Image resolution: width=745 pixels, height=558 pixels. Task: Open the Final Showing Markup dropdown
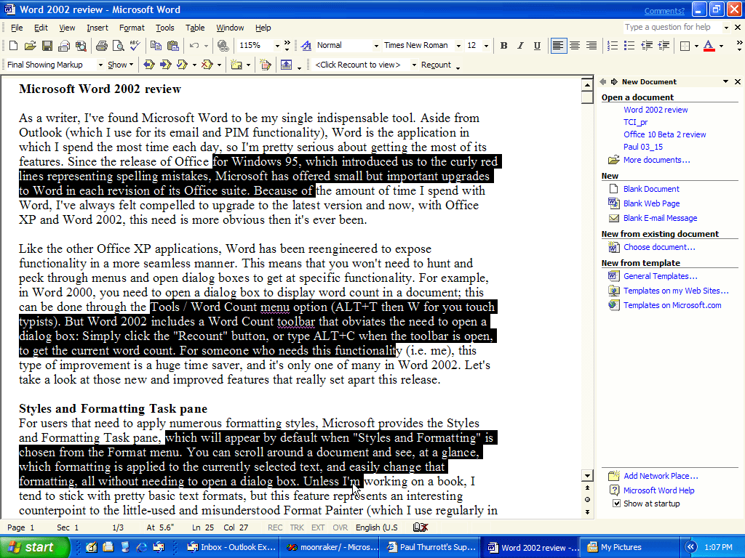tap(100, 65)
